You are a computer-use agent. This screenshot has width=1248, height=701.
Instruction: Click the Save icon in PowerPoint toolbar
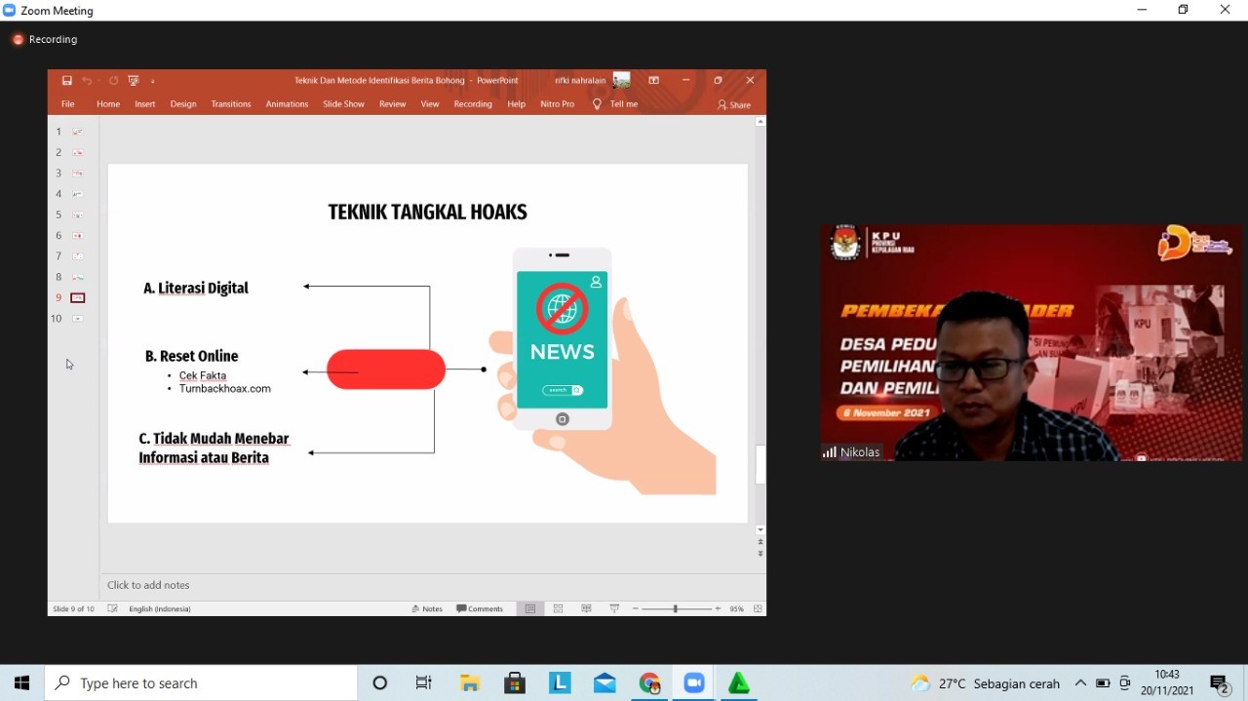tap(67, 81)
